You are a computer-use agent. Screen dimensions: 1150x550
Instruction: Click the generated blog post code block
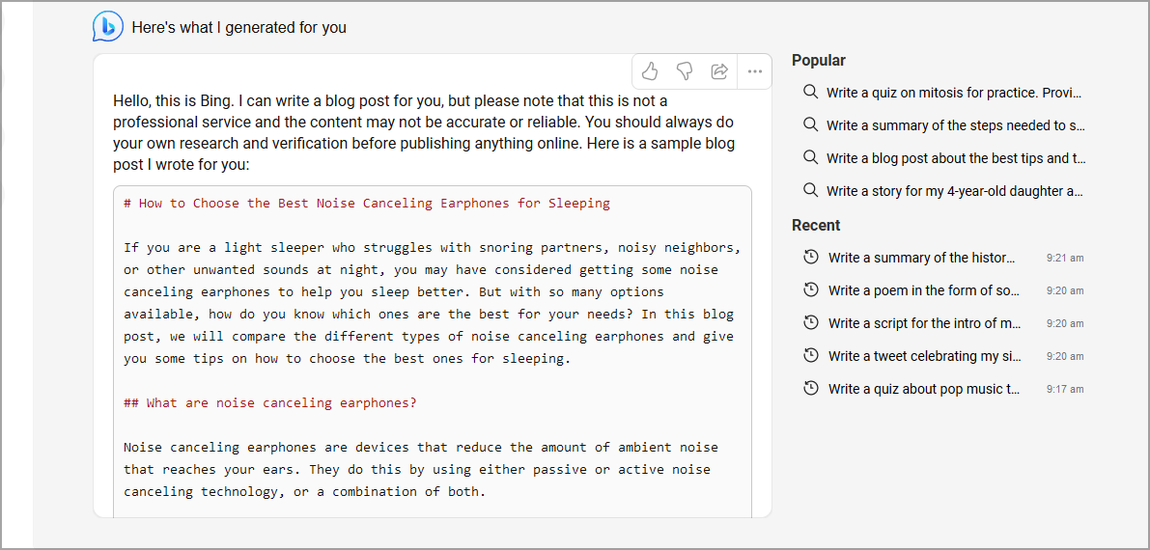433,347
